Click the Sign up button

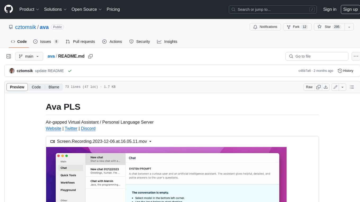tap(350, 9)
